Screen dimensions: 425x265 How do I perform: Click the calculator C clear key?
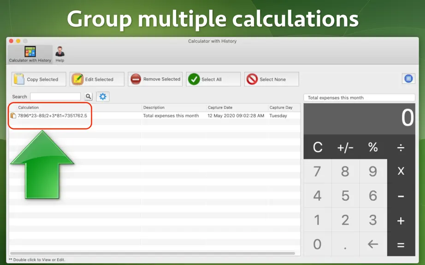point(318,147)
